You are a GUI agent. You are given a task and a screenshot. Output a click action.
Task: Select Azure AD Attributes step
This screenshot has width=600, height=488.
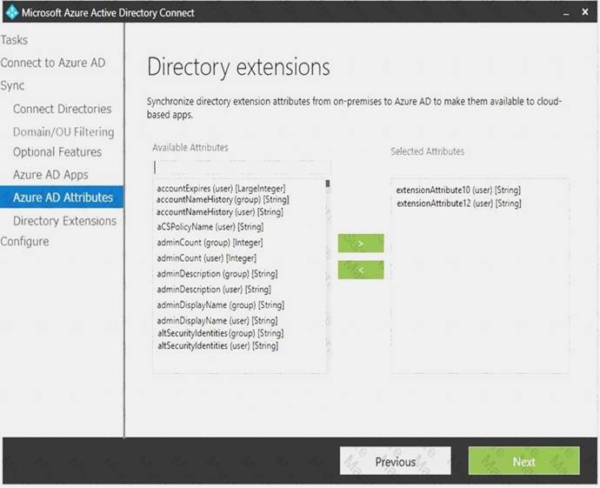click(x=62, y=197)
